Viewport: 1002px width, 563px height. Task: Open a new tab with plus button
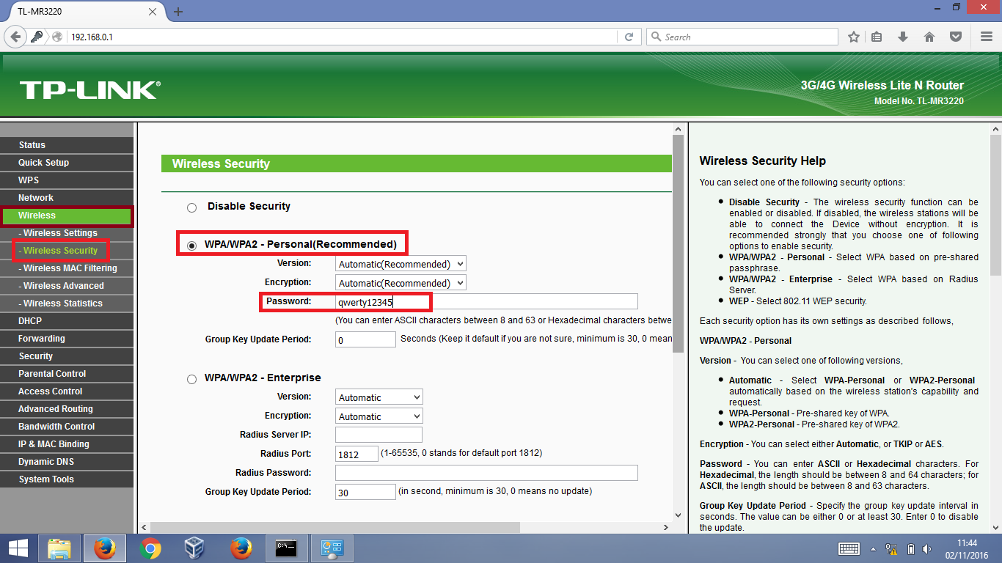[x=178, y=12]
